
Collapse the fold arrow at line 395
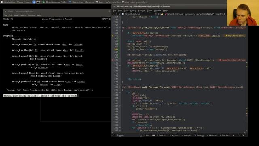tap(120, 128)
